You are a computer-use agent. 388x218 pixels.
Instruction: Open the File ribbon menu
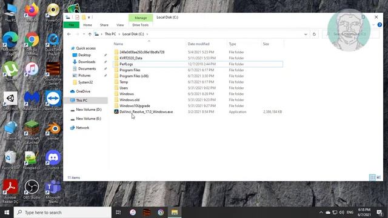pos(72,25)
